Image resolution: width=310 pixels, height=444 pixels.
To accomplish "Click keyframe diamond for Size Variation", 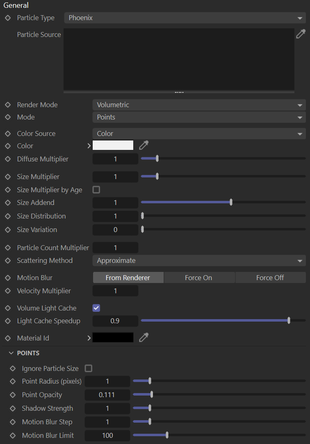I will [8, 230].
